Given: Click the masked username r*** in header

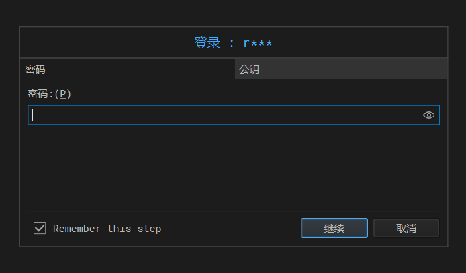Looking at the screenshot, I should [258, 44].
